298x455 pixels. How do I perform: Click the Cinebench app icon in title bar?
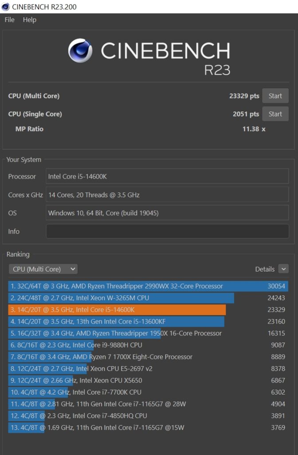pyautogui.click(x=5, y=7)
